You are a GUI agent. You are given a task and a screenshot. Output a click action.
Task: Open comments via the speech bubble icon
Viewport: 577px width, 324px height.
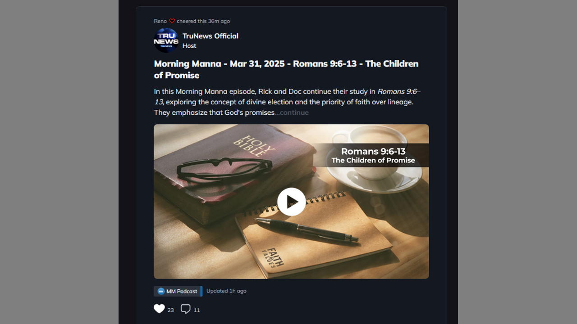click(185, 309)
